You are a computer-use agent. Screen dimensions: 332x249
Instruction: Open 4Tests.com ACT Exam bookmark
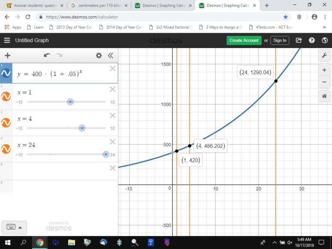pos(271,27)
